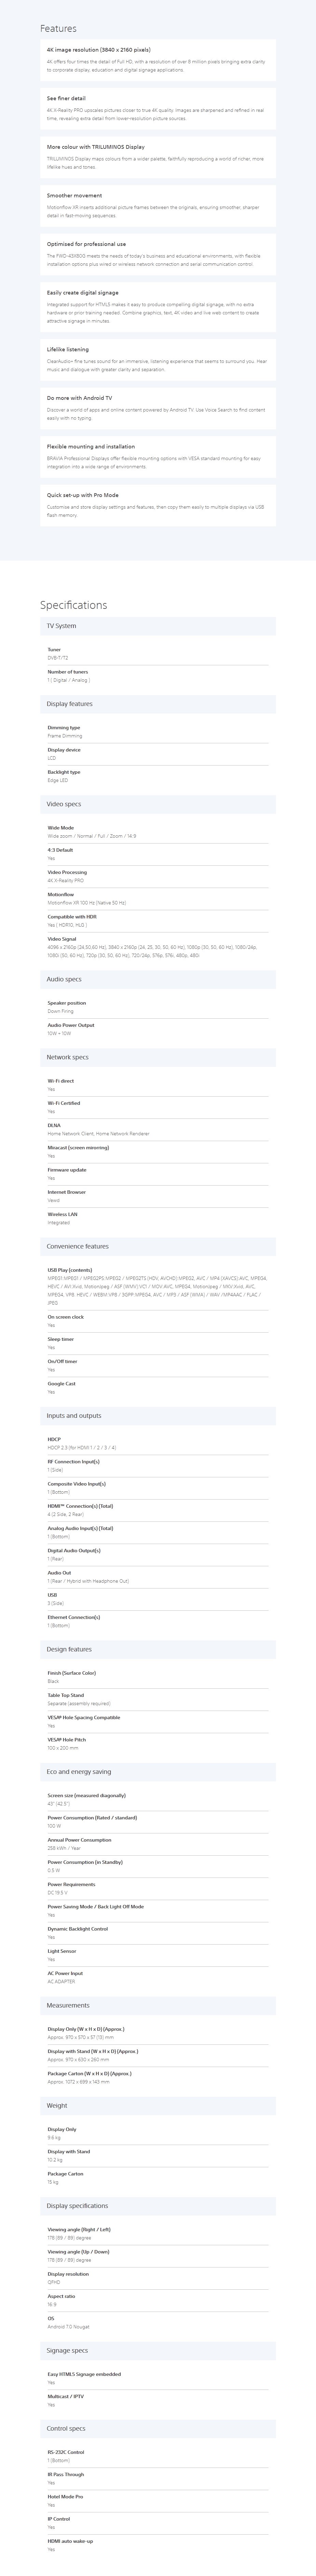Toggle the Inputs and outputs section

[158, 1415]
